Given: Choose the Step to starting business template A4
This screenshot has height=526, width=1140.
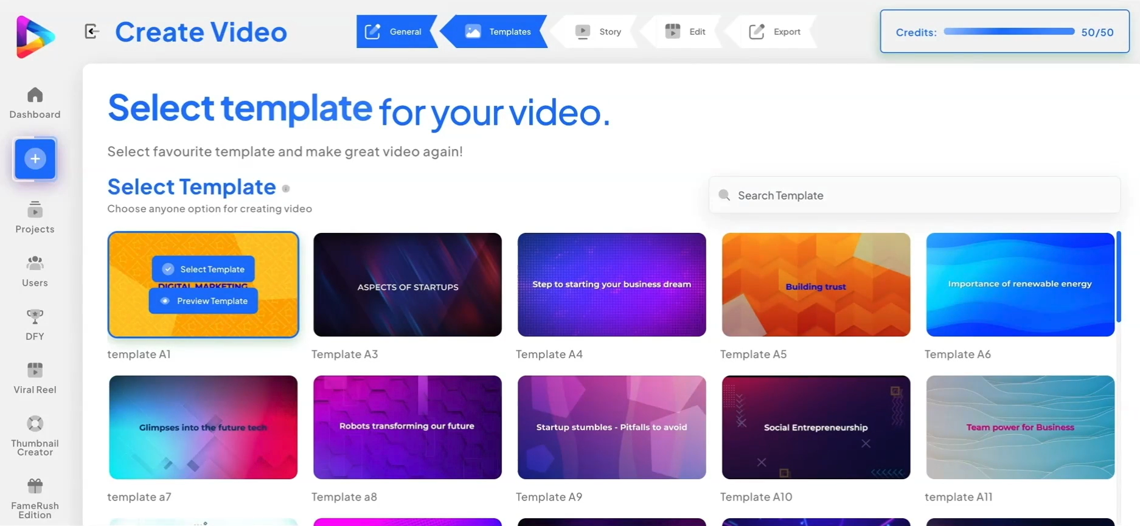Looking at the screenshot, I should [x=612, y=285].
